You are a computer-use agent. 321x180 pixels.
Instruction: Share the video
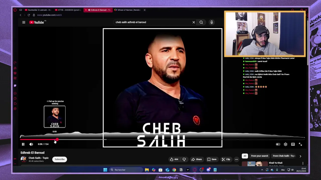coord(196,159)
